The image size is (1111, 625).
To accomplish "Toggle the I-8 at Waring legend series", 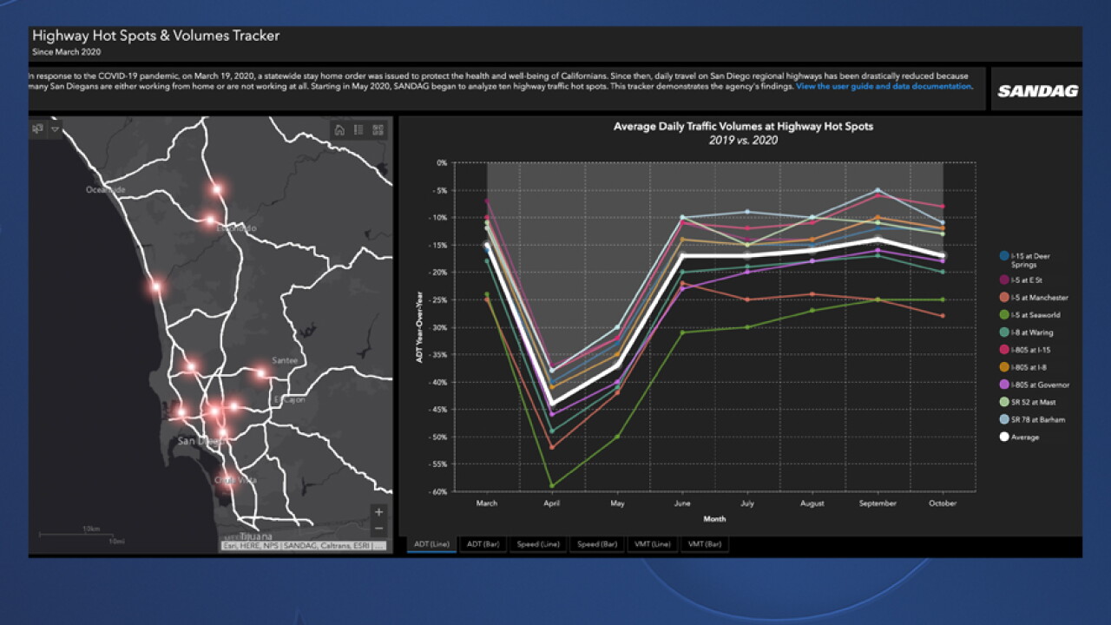I will click(1028, 332).
